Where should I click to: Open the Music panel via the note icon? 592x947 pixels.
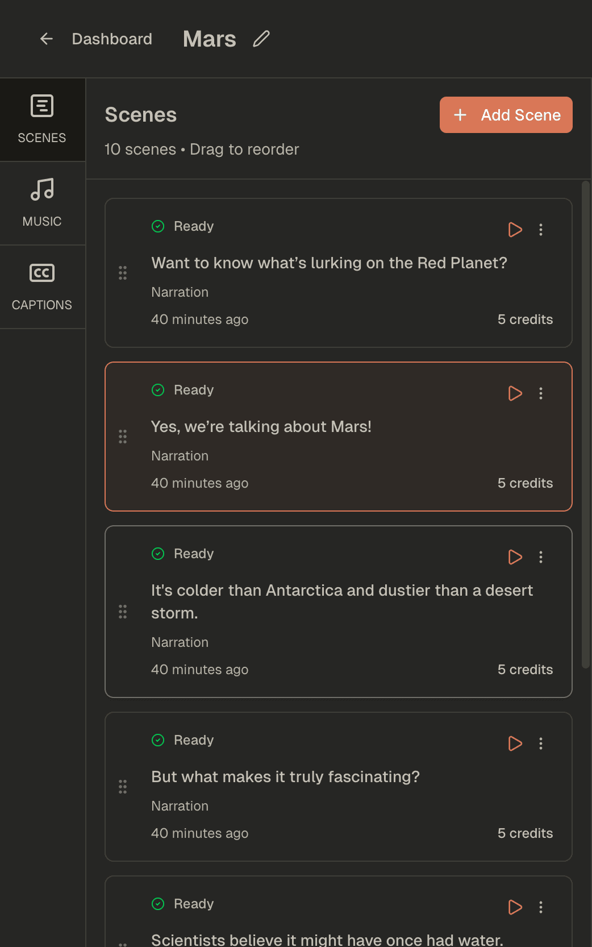(x=41, y=190)
